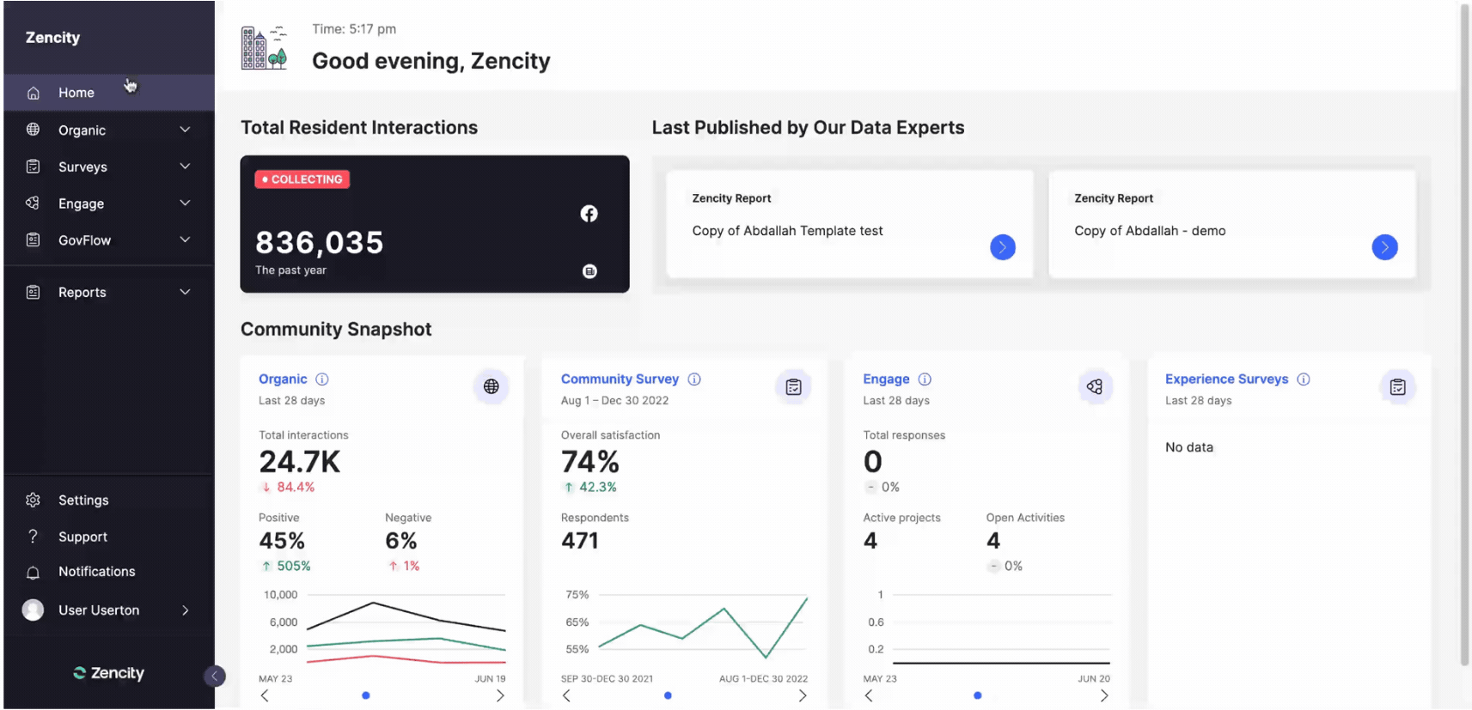1472x710 pixels.
Task: Expand the User Userton chevron
Action: point(185,610)
